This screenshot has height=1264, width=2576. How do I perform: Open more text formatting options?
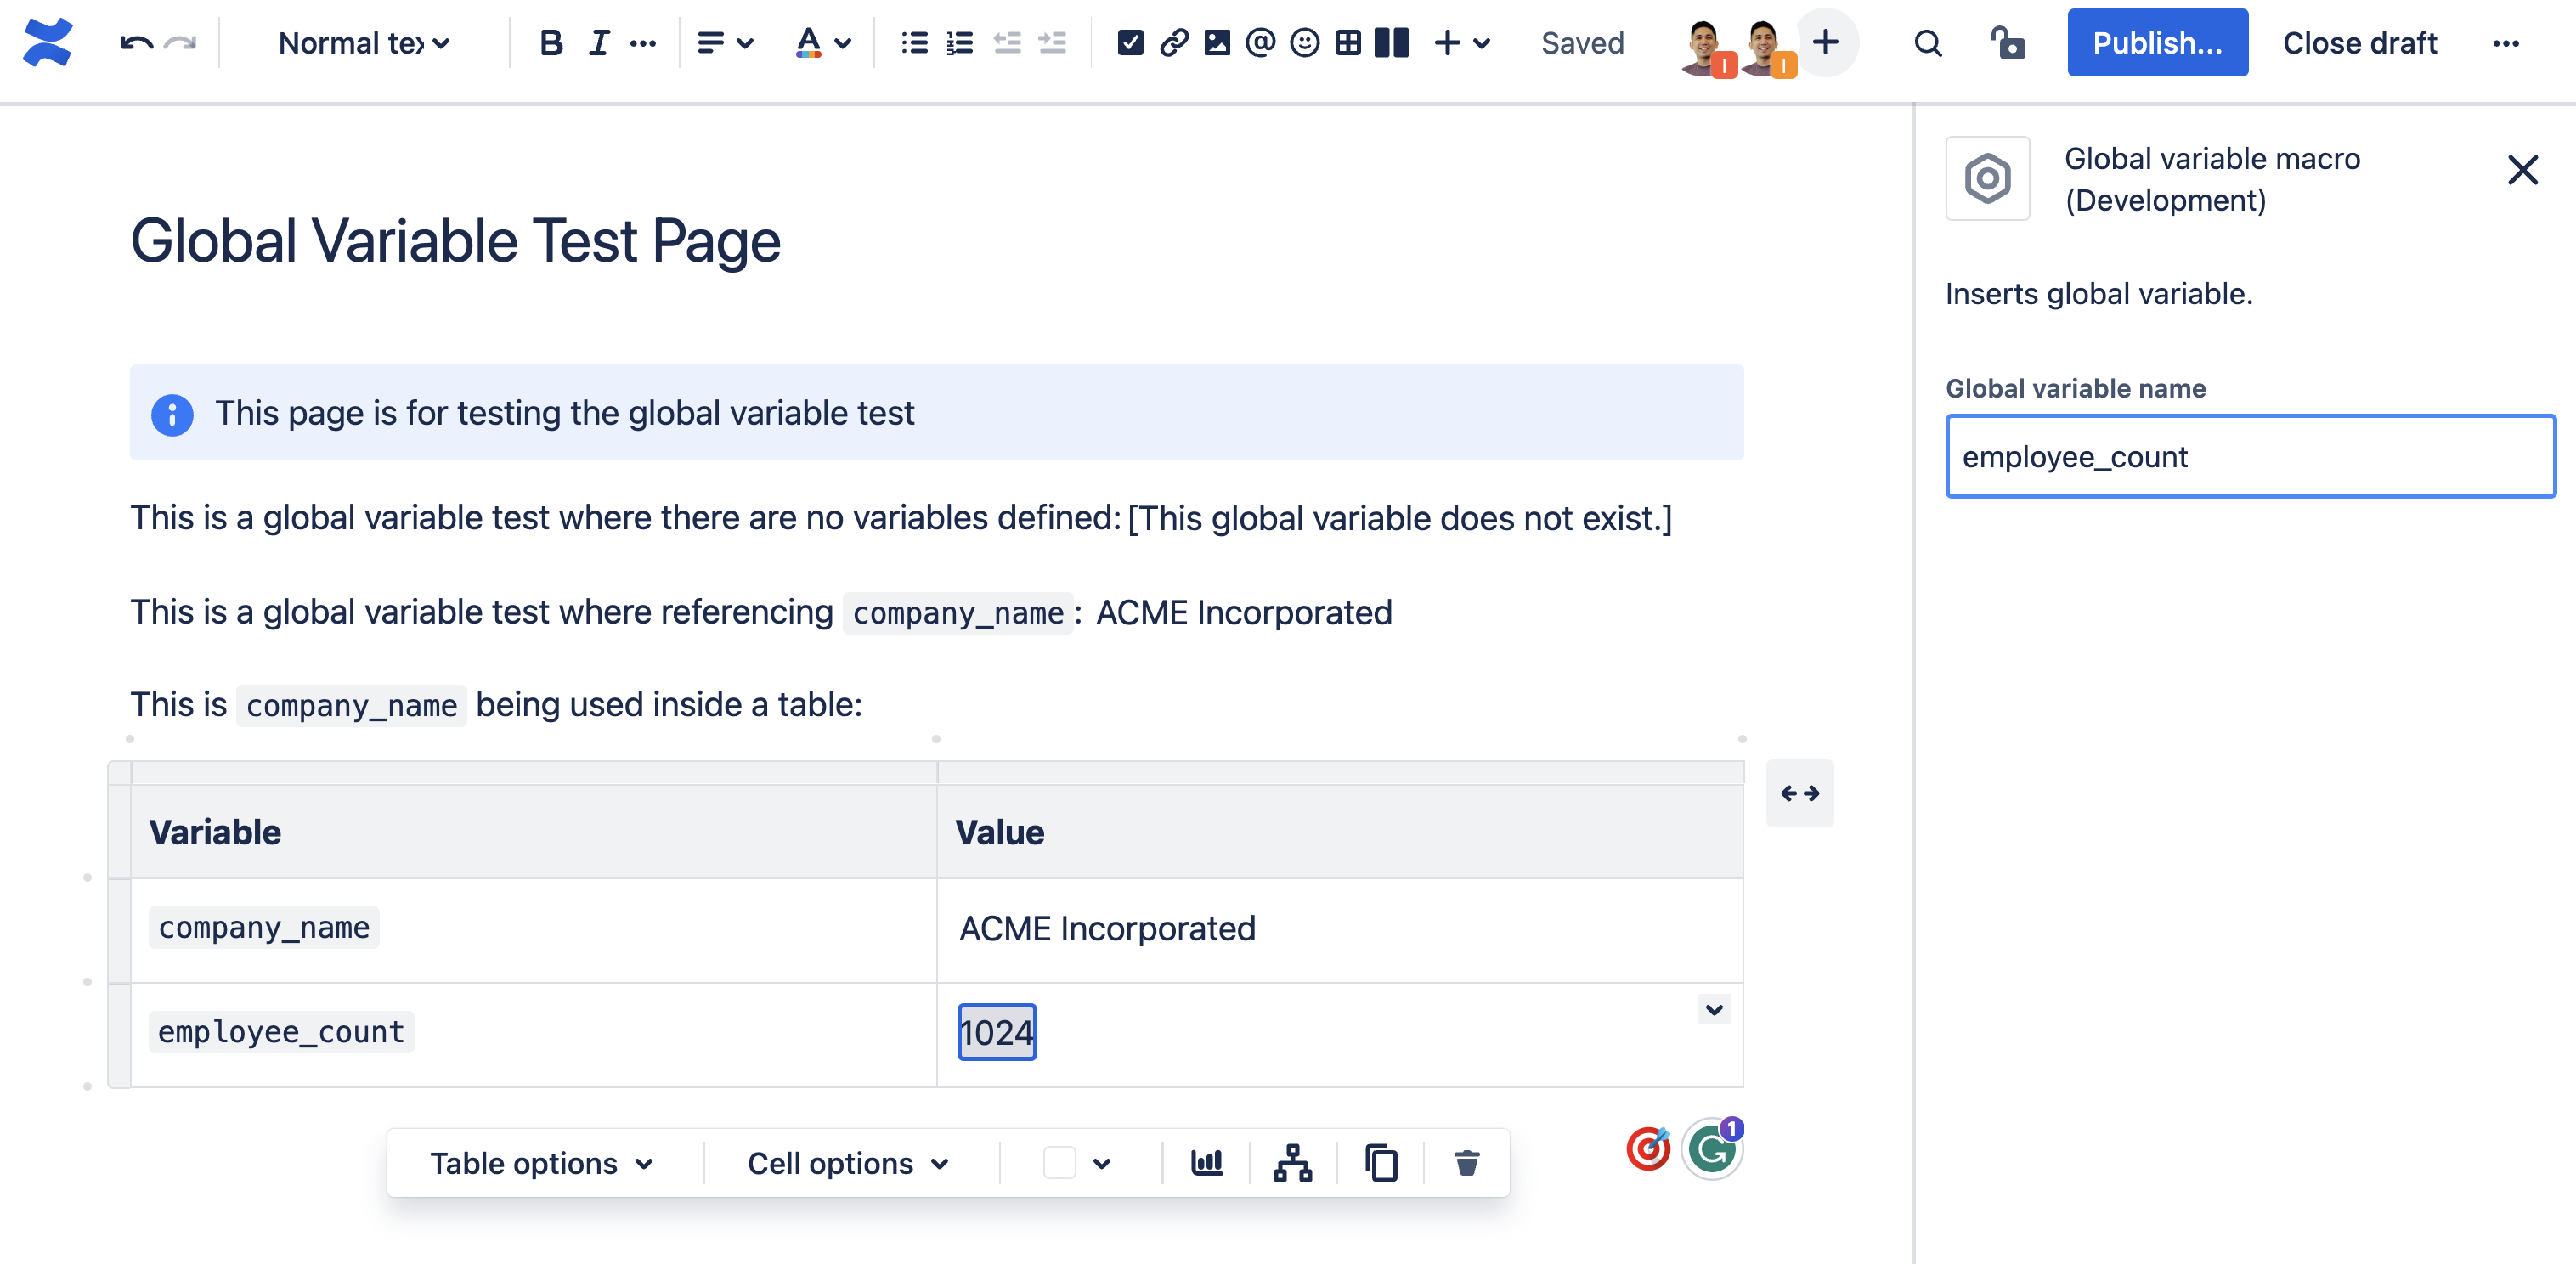(x=643, y=43)
